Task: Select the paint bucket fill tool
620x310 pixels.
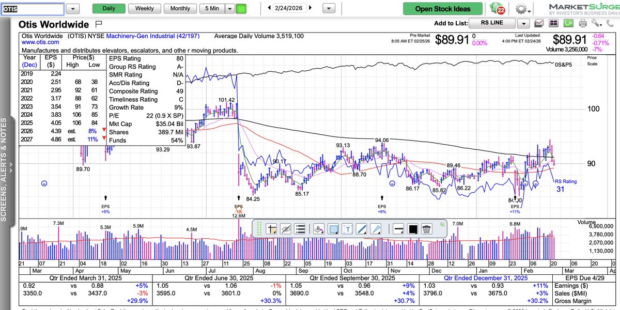Action: pos(318,229)
